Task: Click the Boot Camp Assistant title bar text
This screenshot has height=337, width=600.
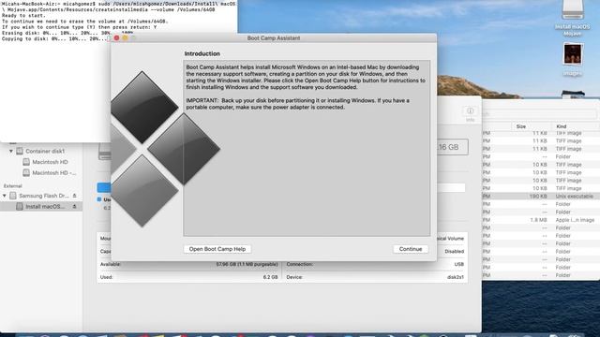Action: (x=274, y=38)
